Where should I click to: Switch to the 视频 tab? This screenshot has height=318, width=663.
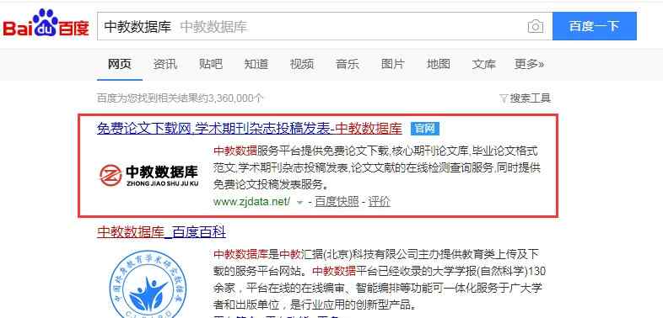tap(301, 64)
